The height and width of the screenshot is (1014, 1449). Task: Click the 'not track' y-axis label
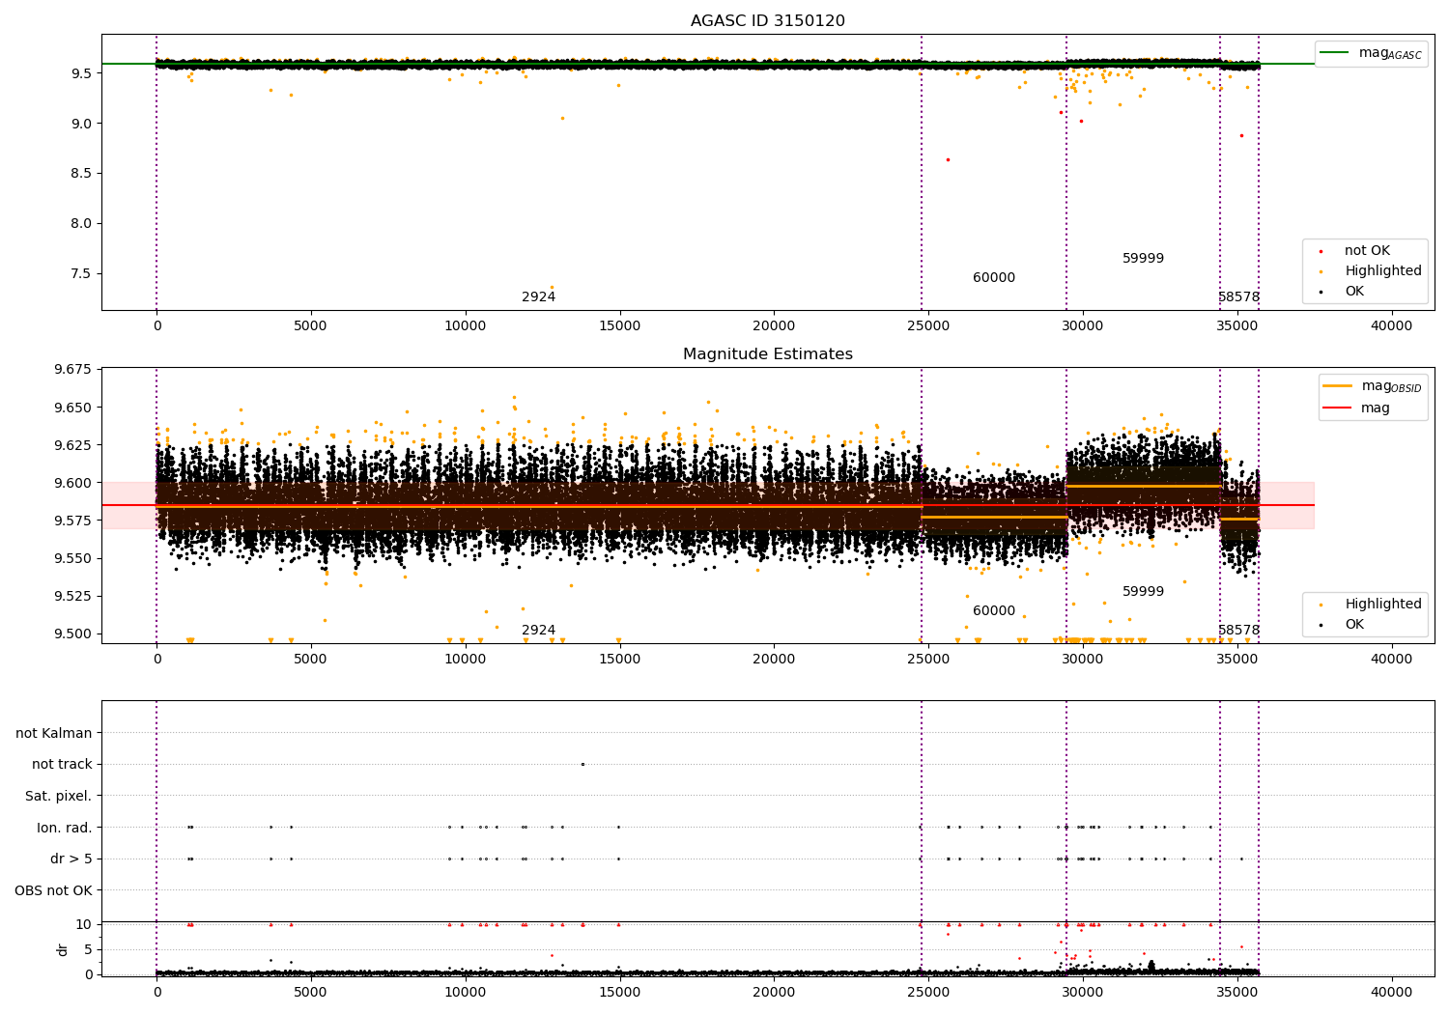coord(62,765)
